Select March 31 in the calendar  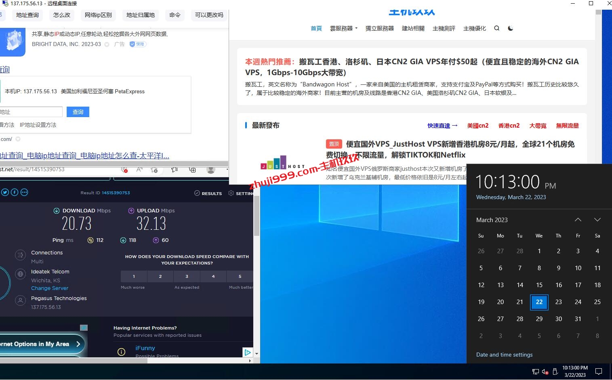[x=578, y=319]
